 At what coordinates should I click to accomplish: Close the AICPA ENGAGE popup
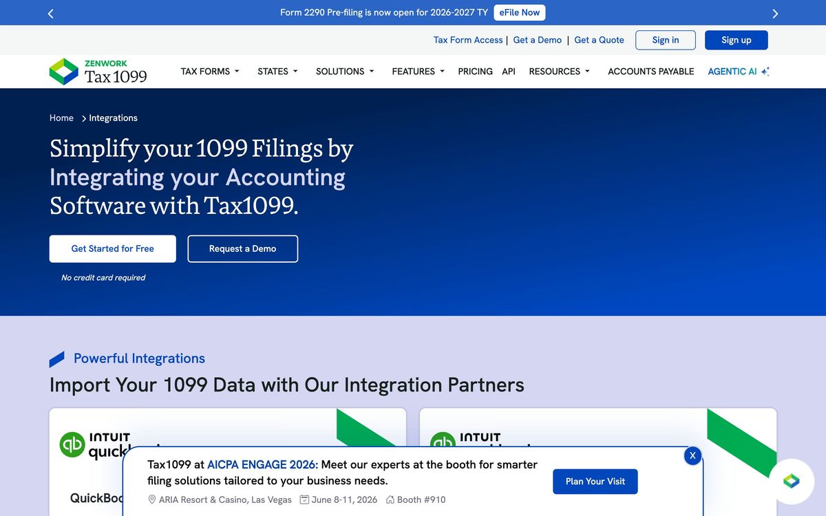click(x=692, y=455)
